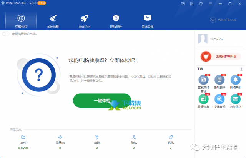Viewport: 246px width, 158px height.
Task: Click the 隐私 privacy history icon
Action: click(x=134, y=137)
